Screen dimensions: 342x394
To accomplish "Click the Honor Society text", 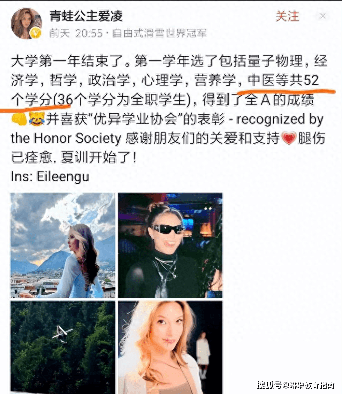I will [77, 138].
